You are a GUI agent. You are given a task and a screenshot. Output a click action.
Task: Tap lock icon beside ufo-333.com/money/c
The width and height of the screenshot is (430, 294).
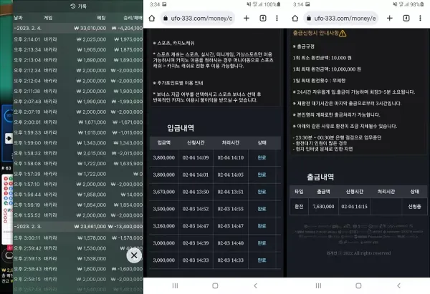(x=166, y=18)
